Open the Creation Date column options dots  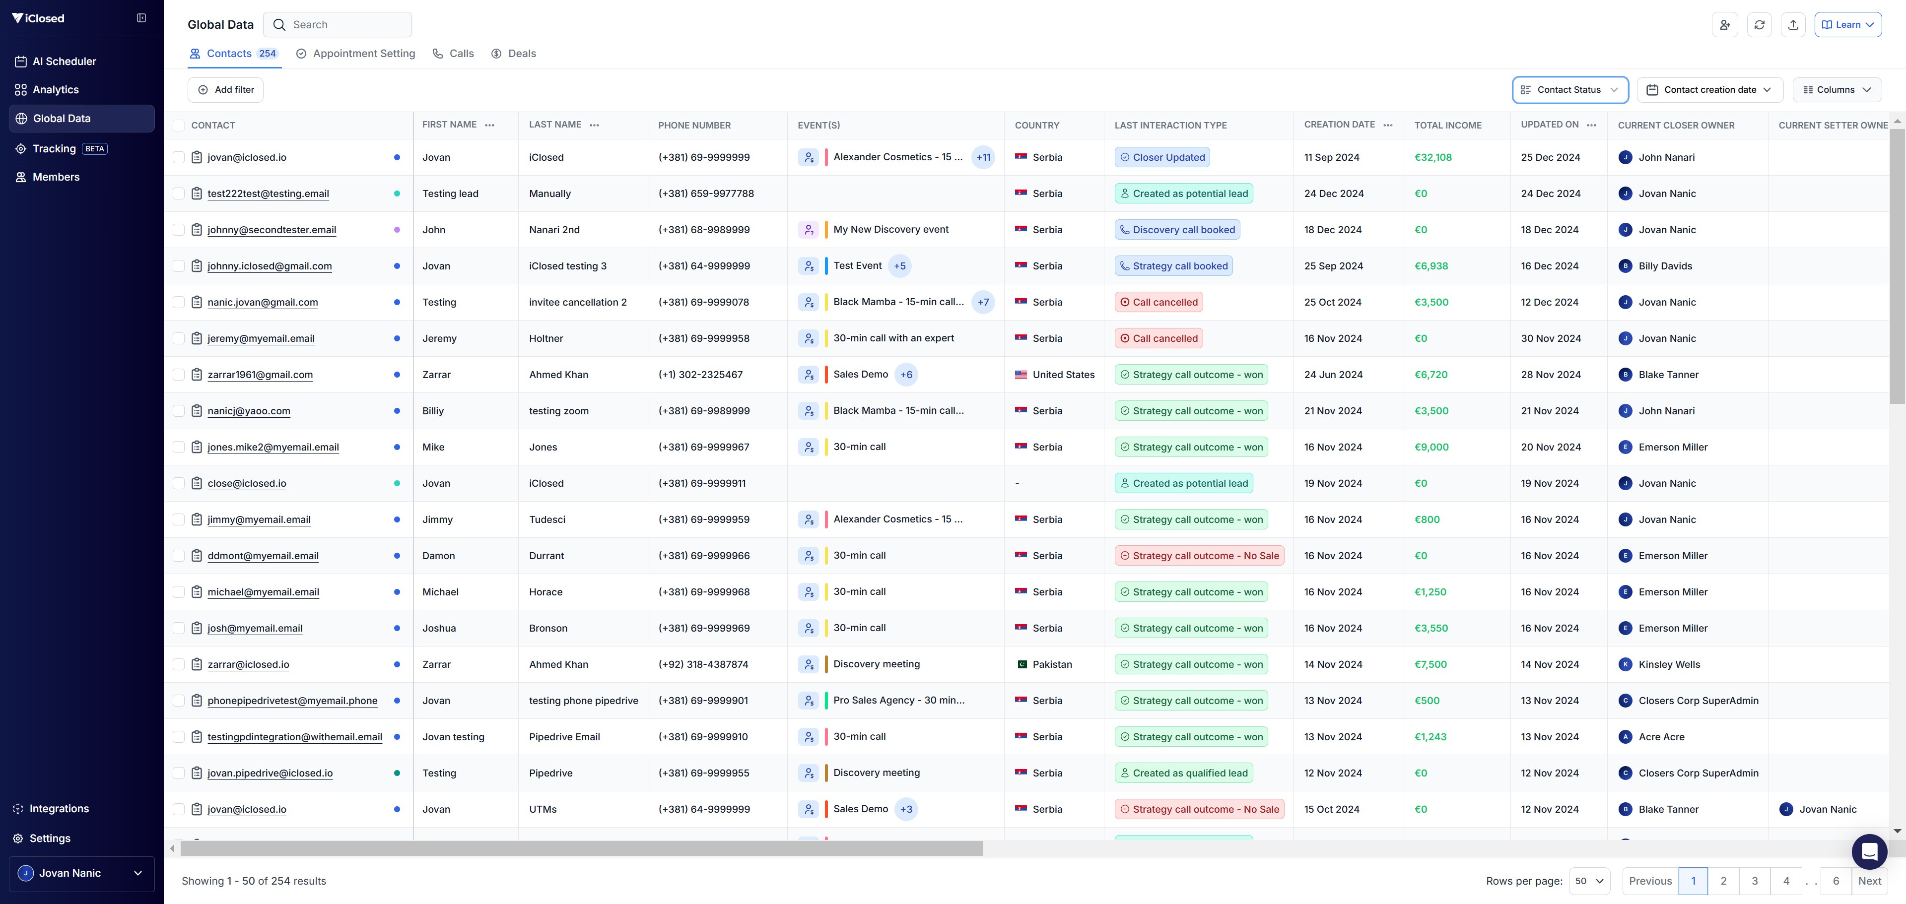pos(1388,125)
